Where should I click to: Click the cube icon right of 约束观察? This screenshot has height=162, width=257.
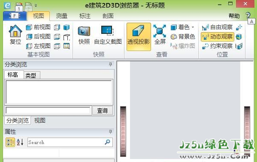pos(239,46)
